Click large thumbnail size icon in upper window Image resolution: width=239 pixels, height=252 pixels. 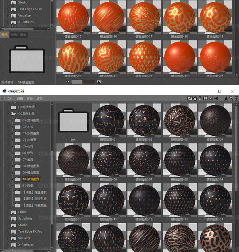tap(99, 82)
